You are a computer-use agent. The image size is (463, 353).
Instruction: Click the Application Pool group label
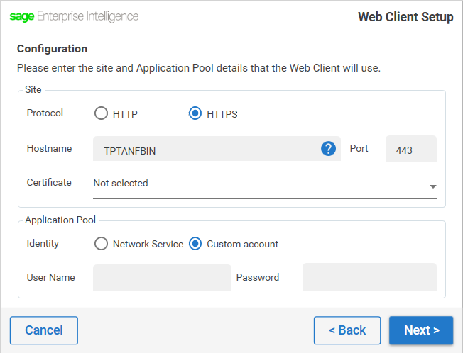[60, 220]
